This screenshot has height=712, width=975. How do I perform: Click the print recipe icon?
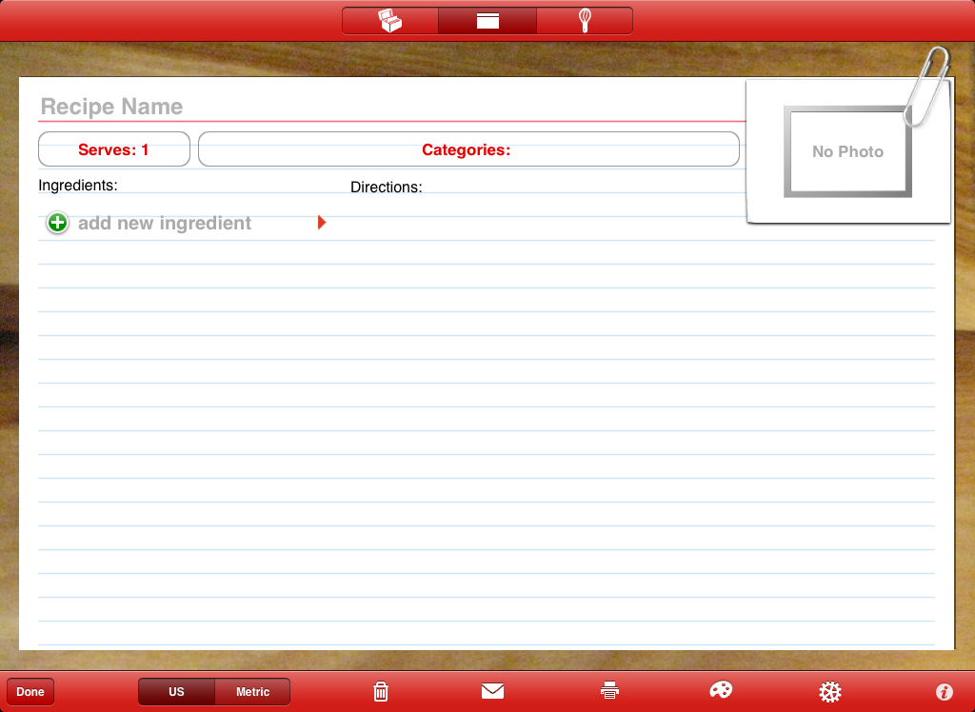609,691
